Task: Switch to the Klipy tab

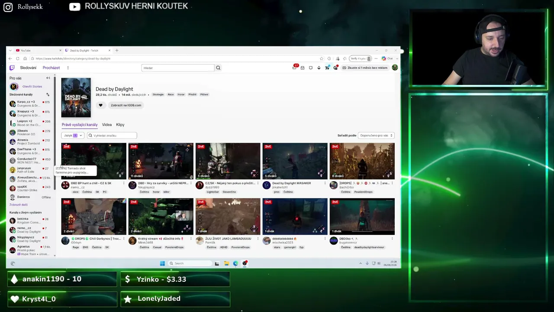Action: 120,125
